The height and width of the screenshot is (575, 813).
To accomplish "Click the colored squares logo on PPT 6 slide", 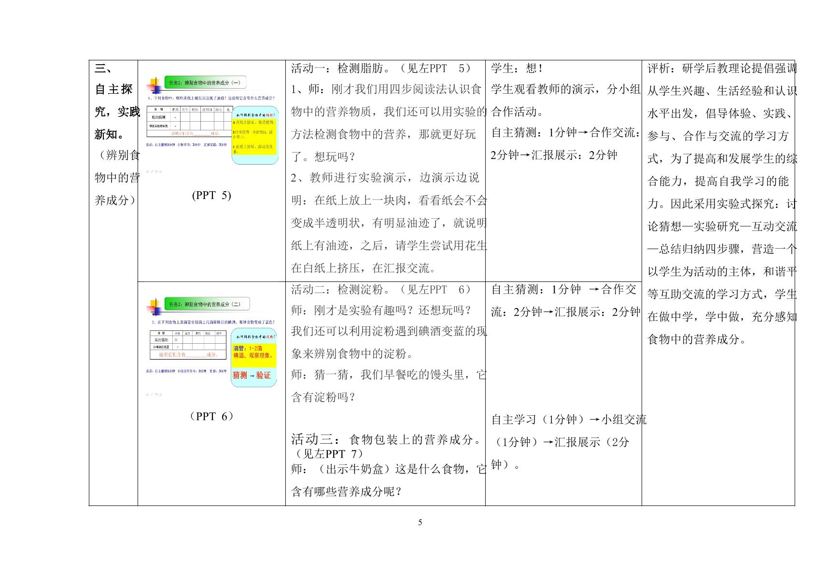I will tap(154, 307).
